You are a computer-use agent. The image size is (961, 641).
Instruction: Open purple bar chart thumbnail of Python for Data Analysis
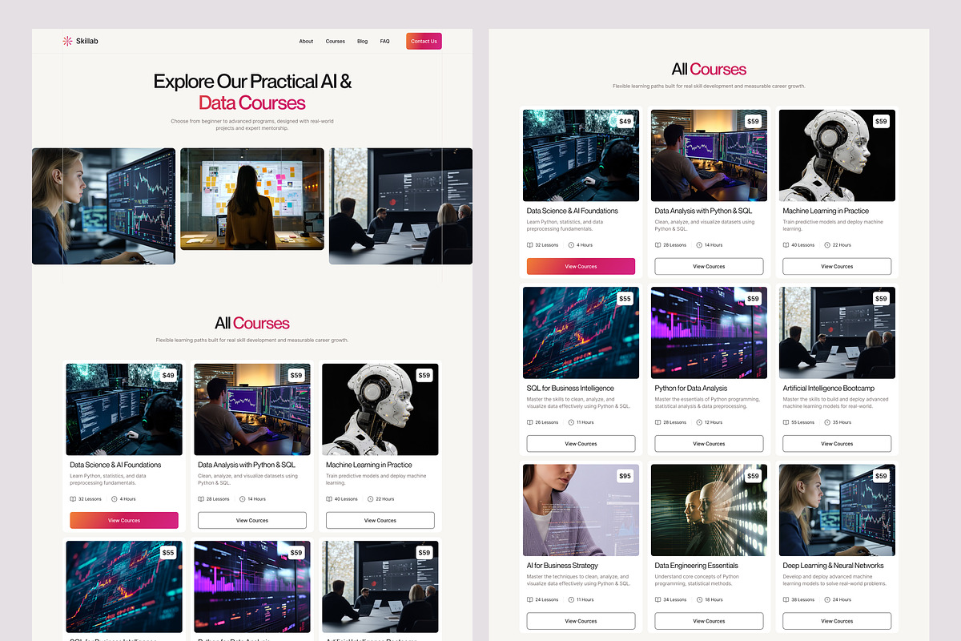[709, 333]
